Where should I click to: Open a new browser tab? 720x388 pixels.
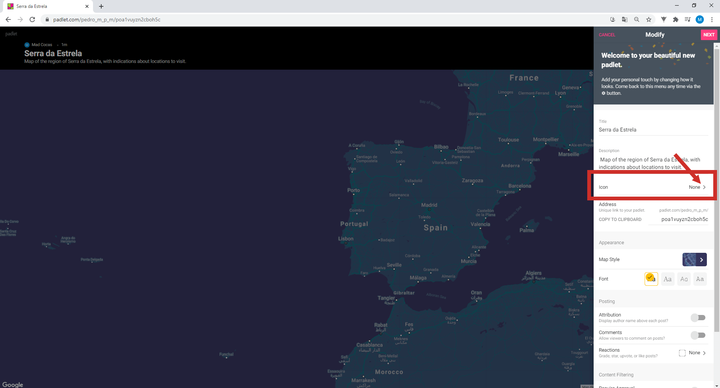[101, 6]
